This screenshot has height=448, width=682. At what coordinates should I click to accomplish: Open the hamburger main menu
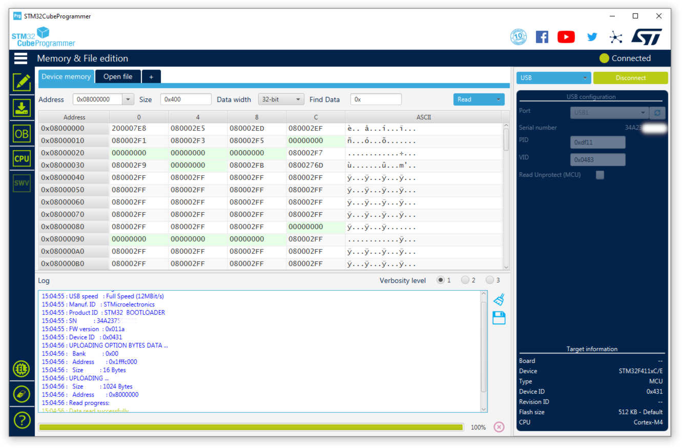[x=20, y=58]
